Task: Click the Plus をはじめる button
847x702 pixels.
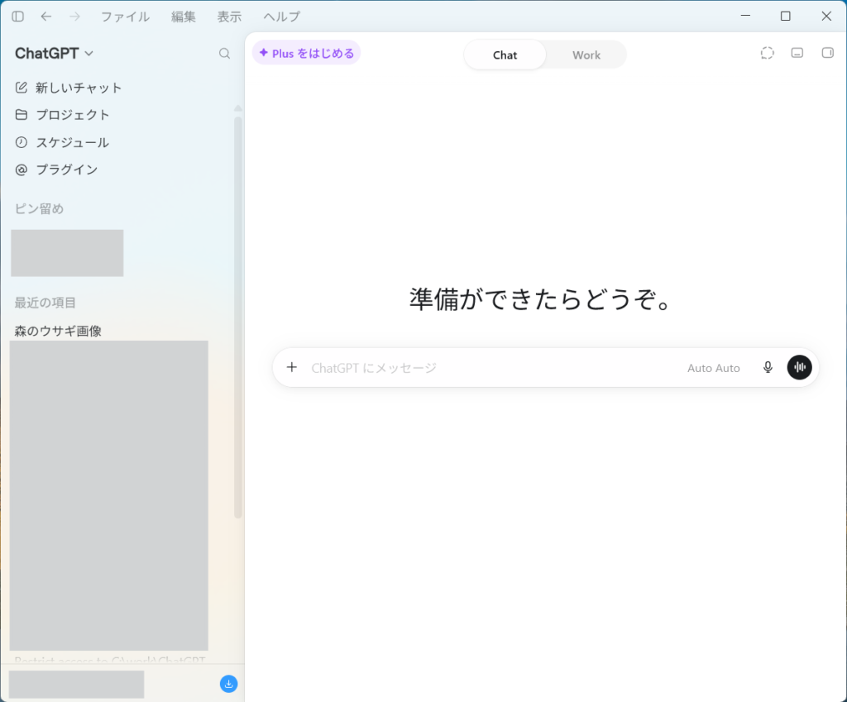Action: (x=306, y=53)
